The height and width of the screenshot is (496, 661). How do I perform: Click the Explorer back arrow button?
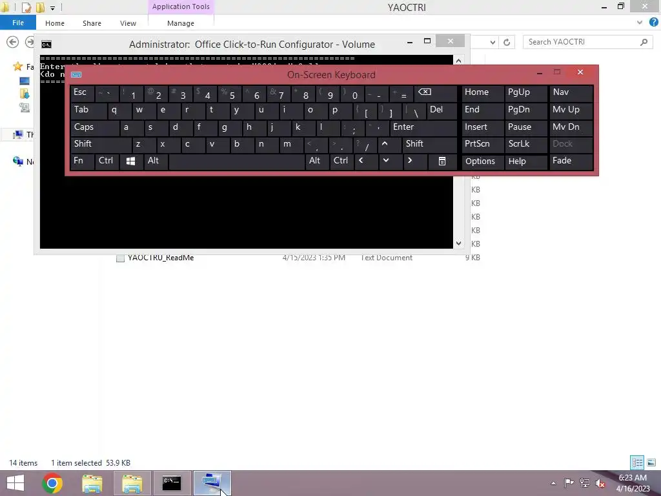tap(13, 42)
